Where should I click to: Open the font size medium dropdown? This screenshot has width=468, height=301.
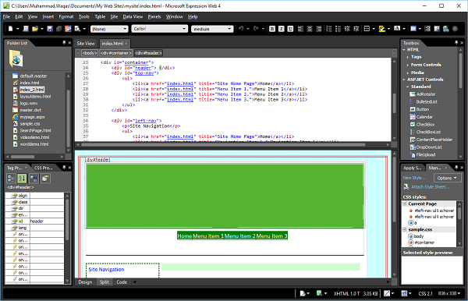point(212,29)
